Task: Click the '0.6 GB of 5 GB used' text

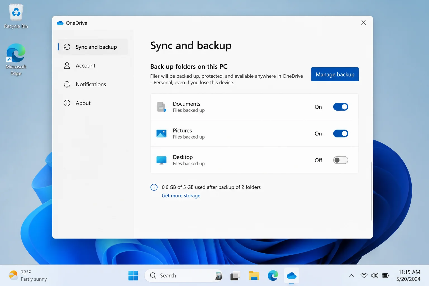Action: [211, 187]
